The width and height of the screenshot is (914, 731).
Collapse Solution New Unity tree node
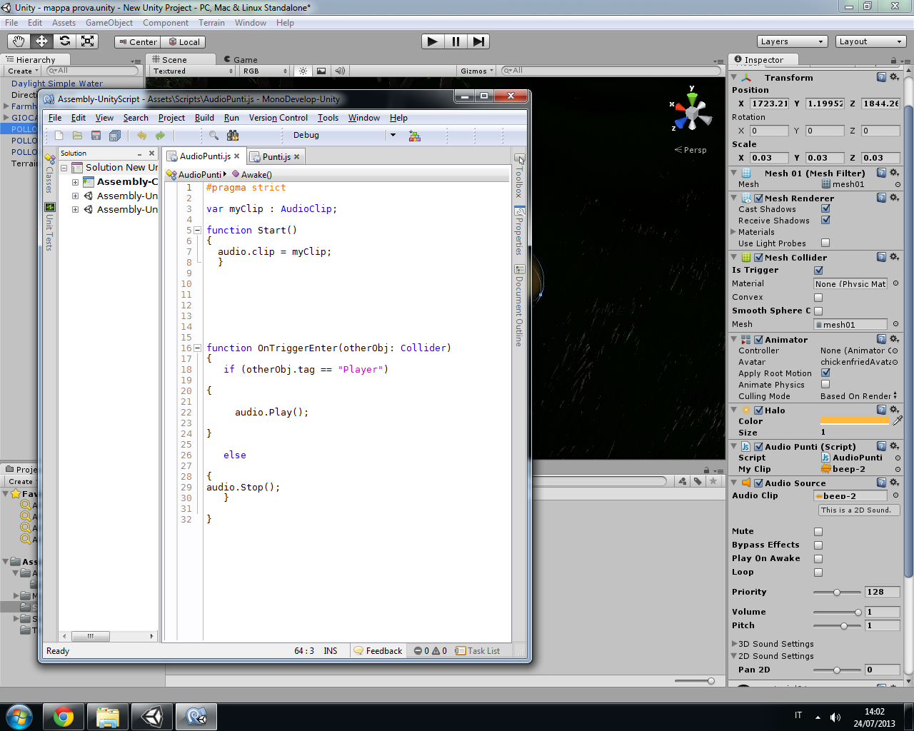pyautogui.click(x=64, y=168)
